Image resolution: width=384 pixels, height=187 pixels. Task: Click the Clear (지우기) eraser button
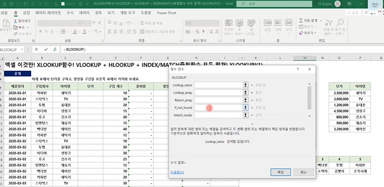coord(306,33)
